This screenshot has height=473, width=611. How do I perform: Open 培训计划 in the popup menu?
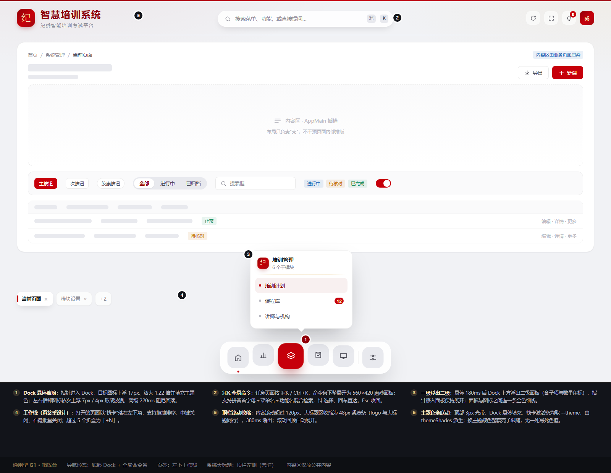pos(301,285)
